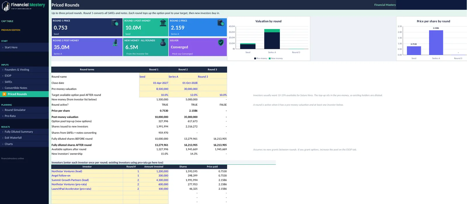
Task: Select the Northstar Ventures (lead) investor cell
Action: [x=87, y=171]
